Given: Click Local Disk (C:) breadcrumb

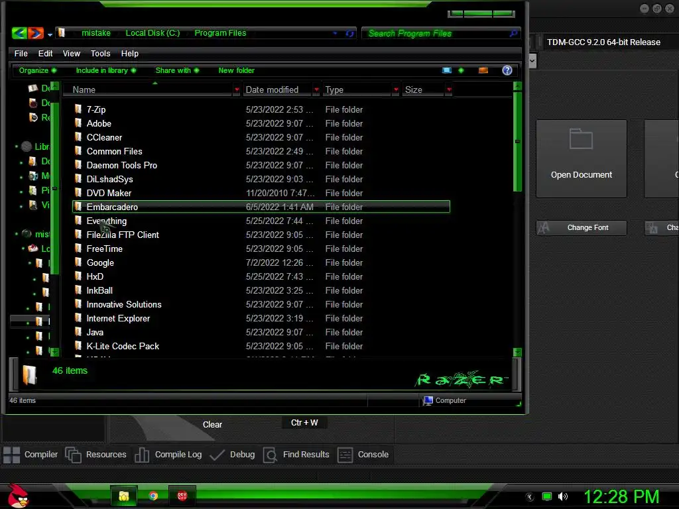Looking at the screenshot, I should [x=153, y=33].
